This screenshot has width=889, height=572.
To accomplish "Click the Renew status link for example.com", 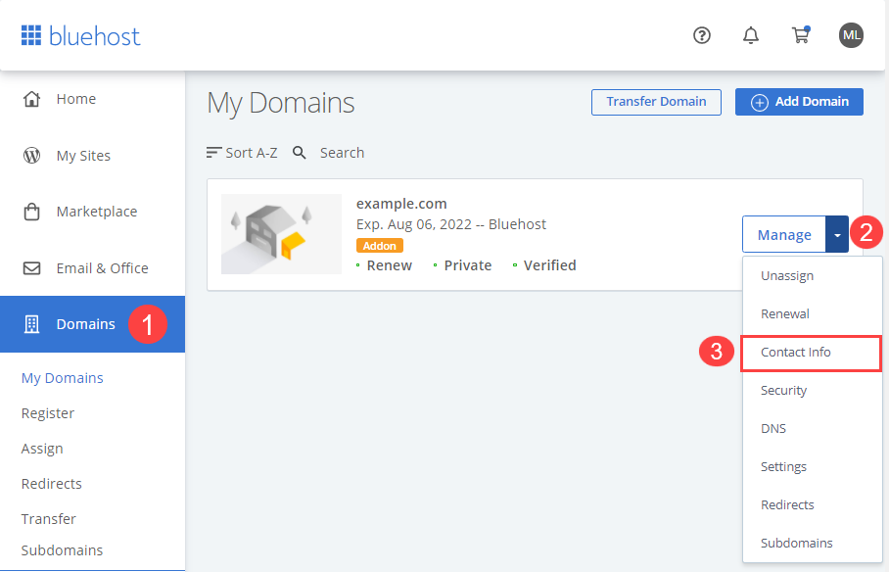I will [389, 265].
